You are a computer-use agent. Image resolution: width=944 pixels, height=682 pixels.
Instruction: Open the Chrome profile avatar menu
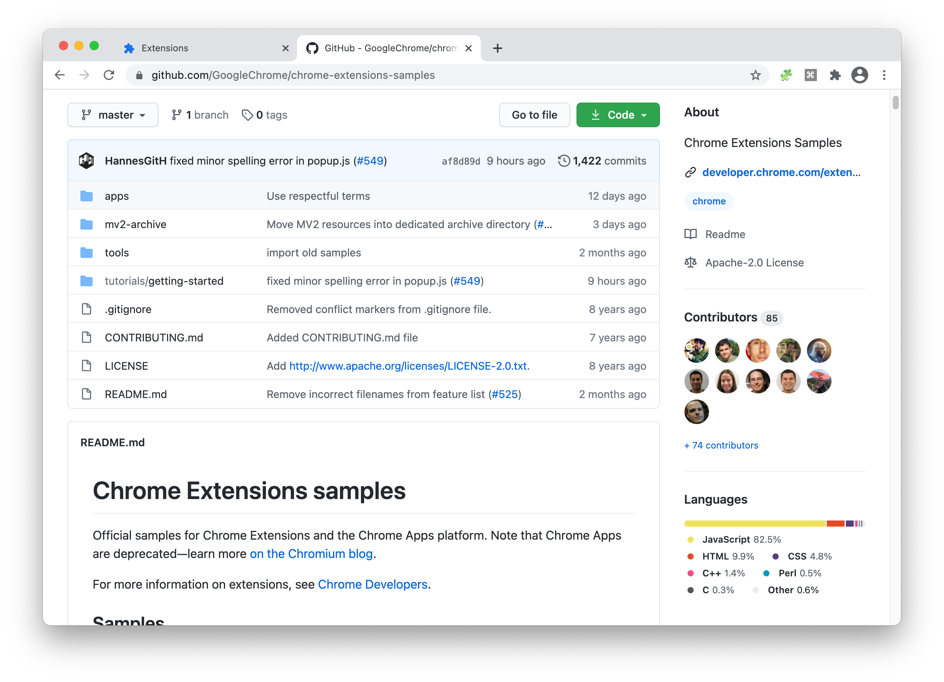(x=859, y=75)
